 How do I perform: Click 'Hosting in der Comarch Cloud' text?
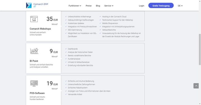(114, 17)
